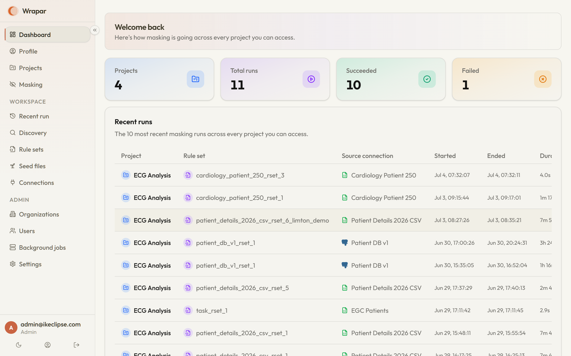This screenshot has height=356, width=571.
Task: Click the Projects card folder icon
Action: tap(195, 79)
